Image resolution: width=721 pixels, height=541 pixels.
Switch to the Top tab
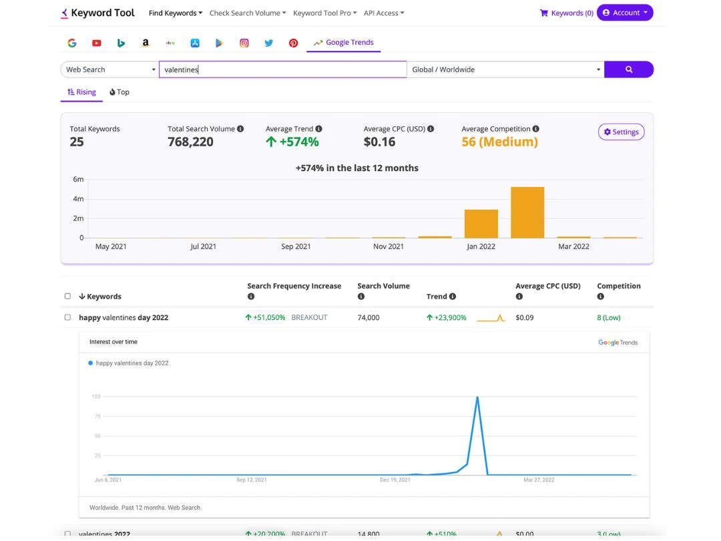[x=119, y=92]
